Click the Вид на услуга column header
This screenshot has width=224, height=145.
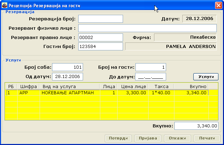pos(70,86)
